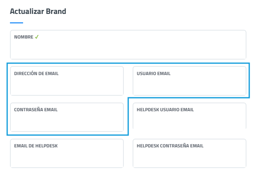
Task: Select the Actualizar Brand page heading
Action: tap(38, 11)
